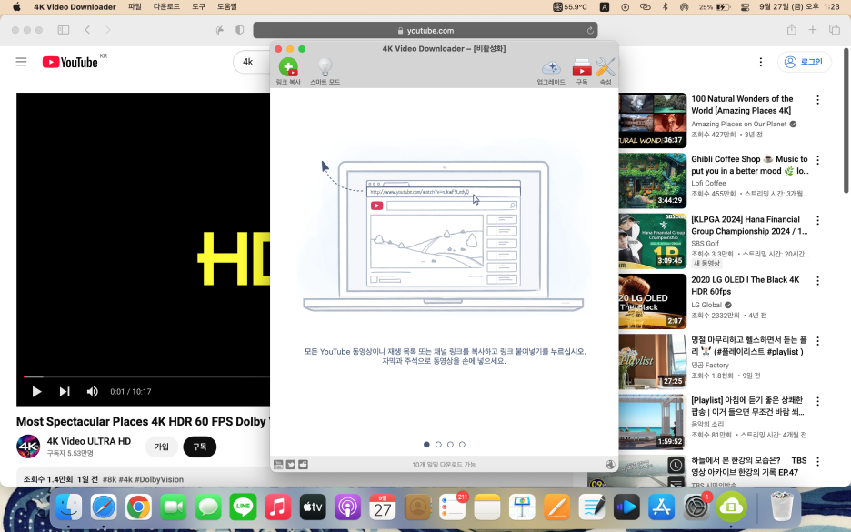This screenshot has height=532, width=851.
Task: Open YouTube settings three-dot menu near 로그인
Action: tap(761, 62)
